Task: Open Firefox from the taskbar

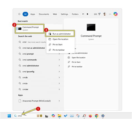Action: click(90, 116)
